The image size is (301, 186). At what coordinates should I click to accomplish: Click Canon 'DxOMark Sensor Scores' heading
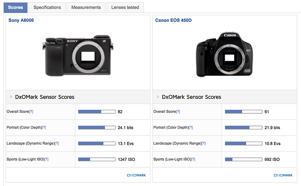pos(192,97)
